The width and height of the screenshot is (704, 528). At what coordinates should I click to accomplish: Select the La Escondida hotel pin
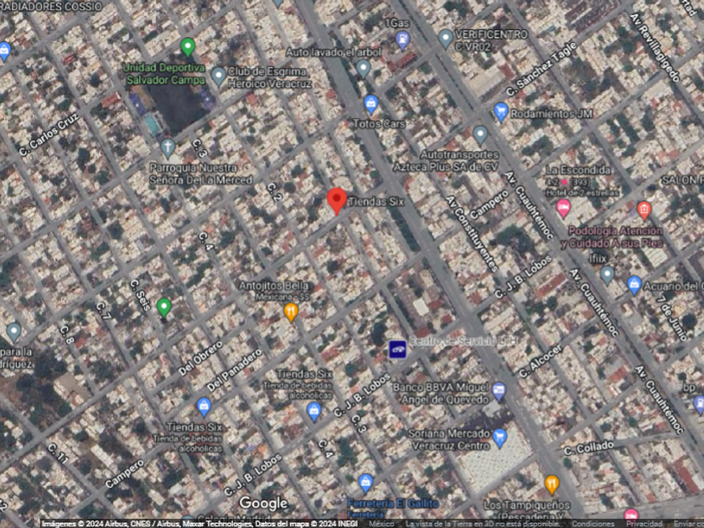coord(563,210)
